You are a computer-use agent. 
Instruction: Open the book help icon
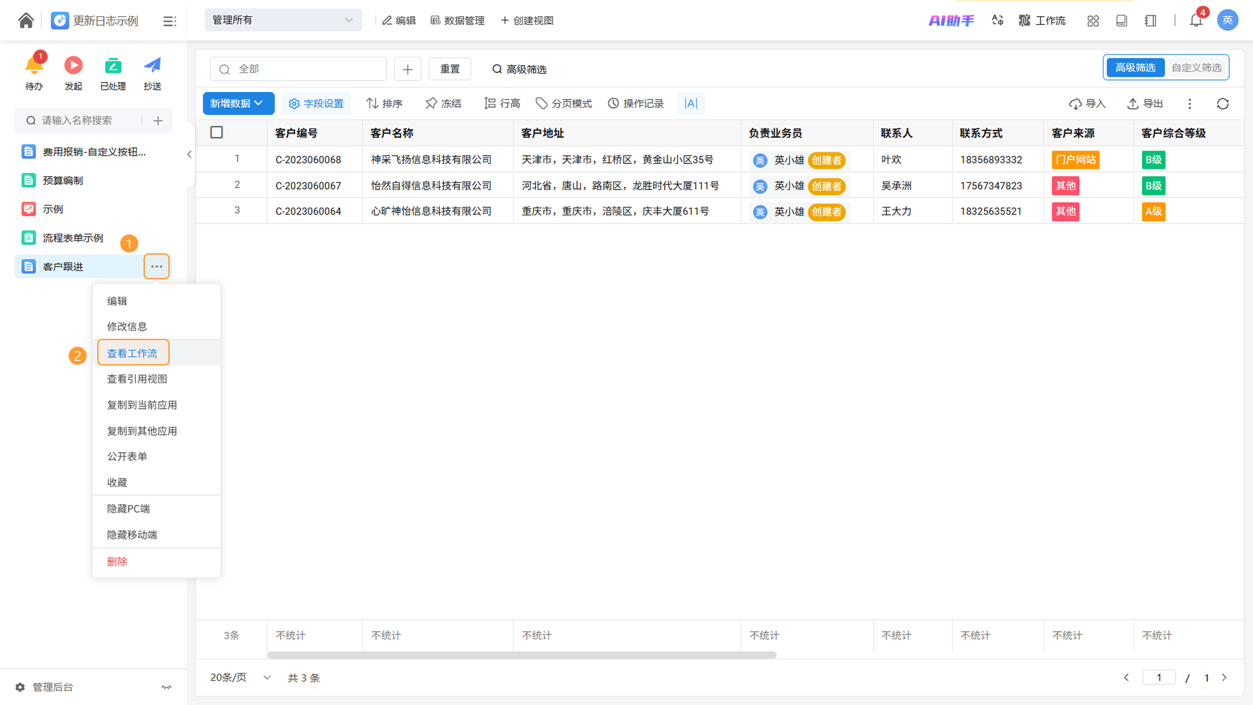pos(1122,21)
